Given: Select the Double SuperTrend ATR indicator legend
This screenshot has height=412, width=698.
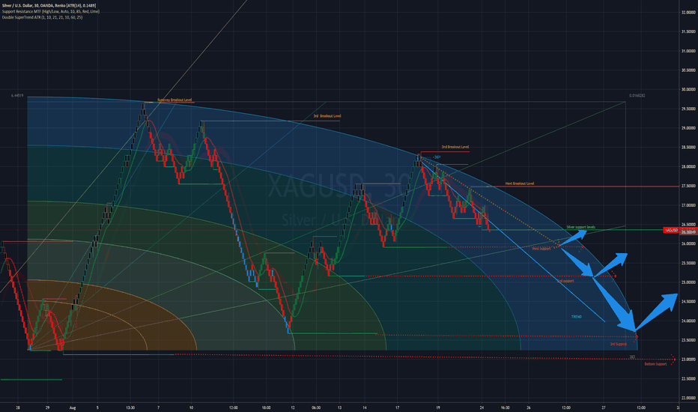Looking at the screenshot, I should click(42, 17).
